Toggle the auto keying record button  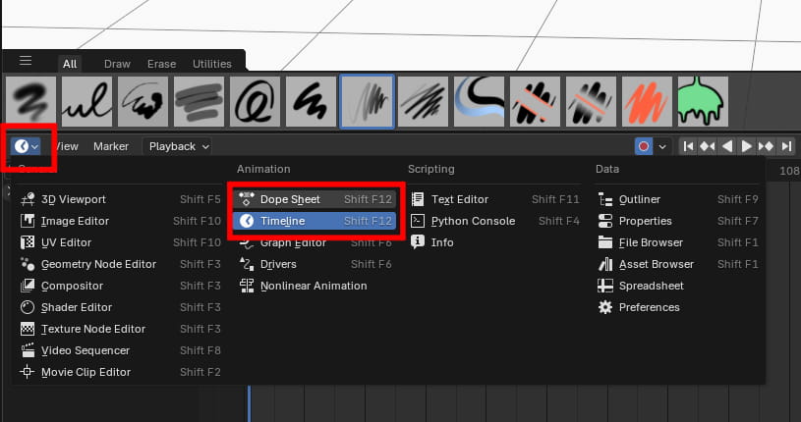(x=644, y=146)
